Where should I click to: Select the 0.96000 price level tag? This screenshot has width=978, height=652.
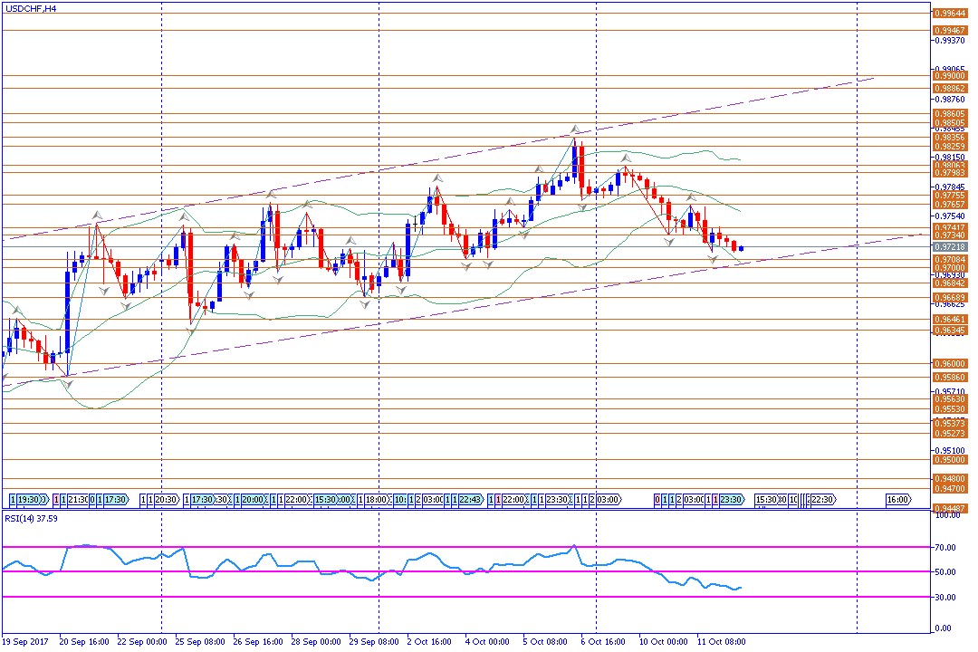pos(949,364)
